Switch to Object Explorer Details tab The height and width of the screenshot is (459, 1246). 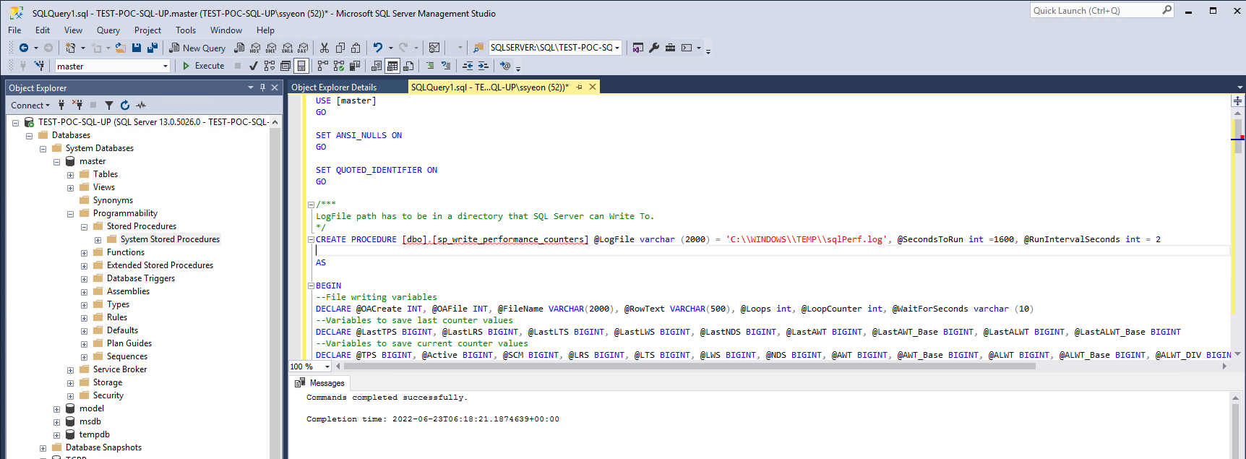pyautogui.click(x=334, y=87)
